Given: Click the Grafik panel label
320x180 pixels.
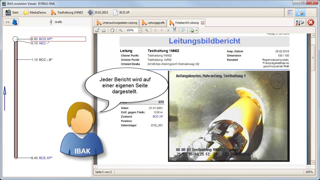Looking at the screenshot, I should [x=58, y=22].
